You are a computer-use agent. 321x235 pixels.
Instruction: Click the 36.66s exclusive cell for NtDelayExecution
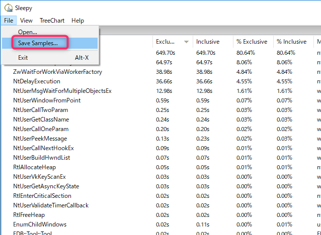[164, 81]
